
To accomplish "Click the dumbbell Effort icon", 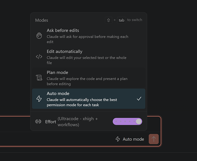I will tap(38, 121).
